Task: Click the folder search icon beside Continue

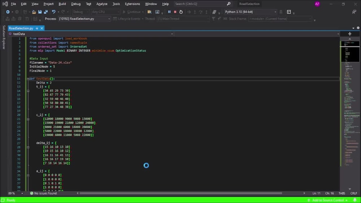Action: (x=149, y=12)
